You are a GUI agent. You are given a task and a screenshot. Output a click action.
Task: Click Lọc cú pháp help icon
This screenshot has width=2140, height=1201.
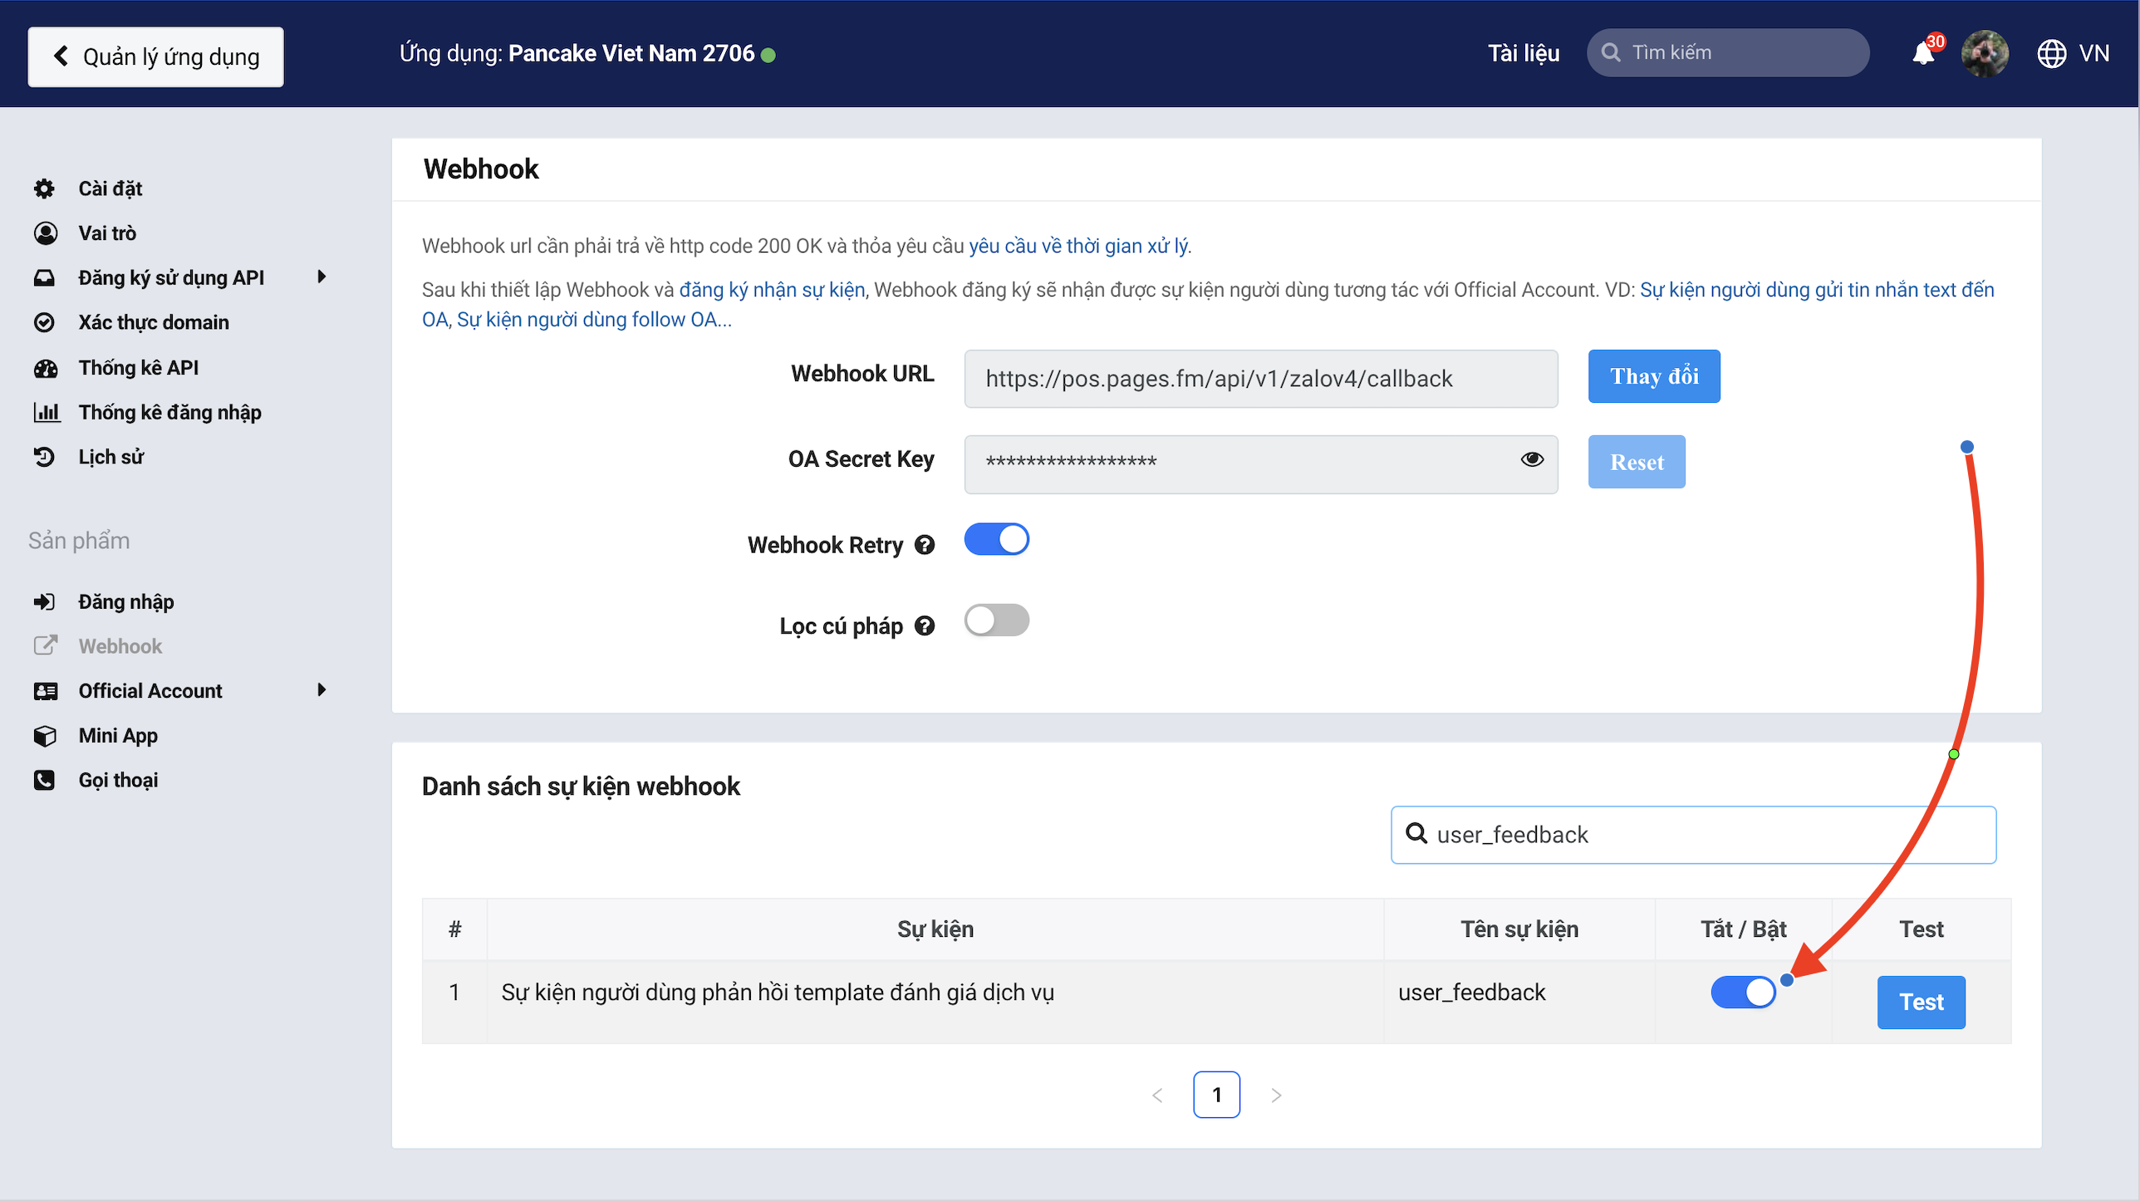pos(925,626)
